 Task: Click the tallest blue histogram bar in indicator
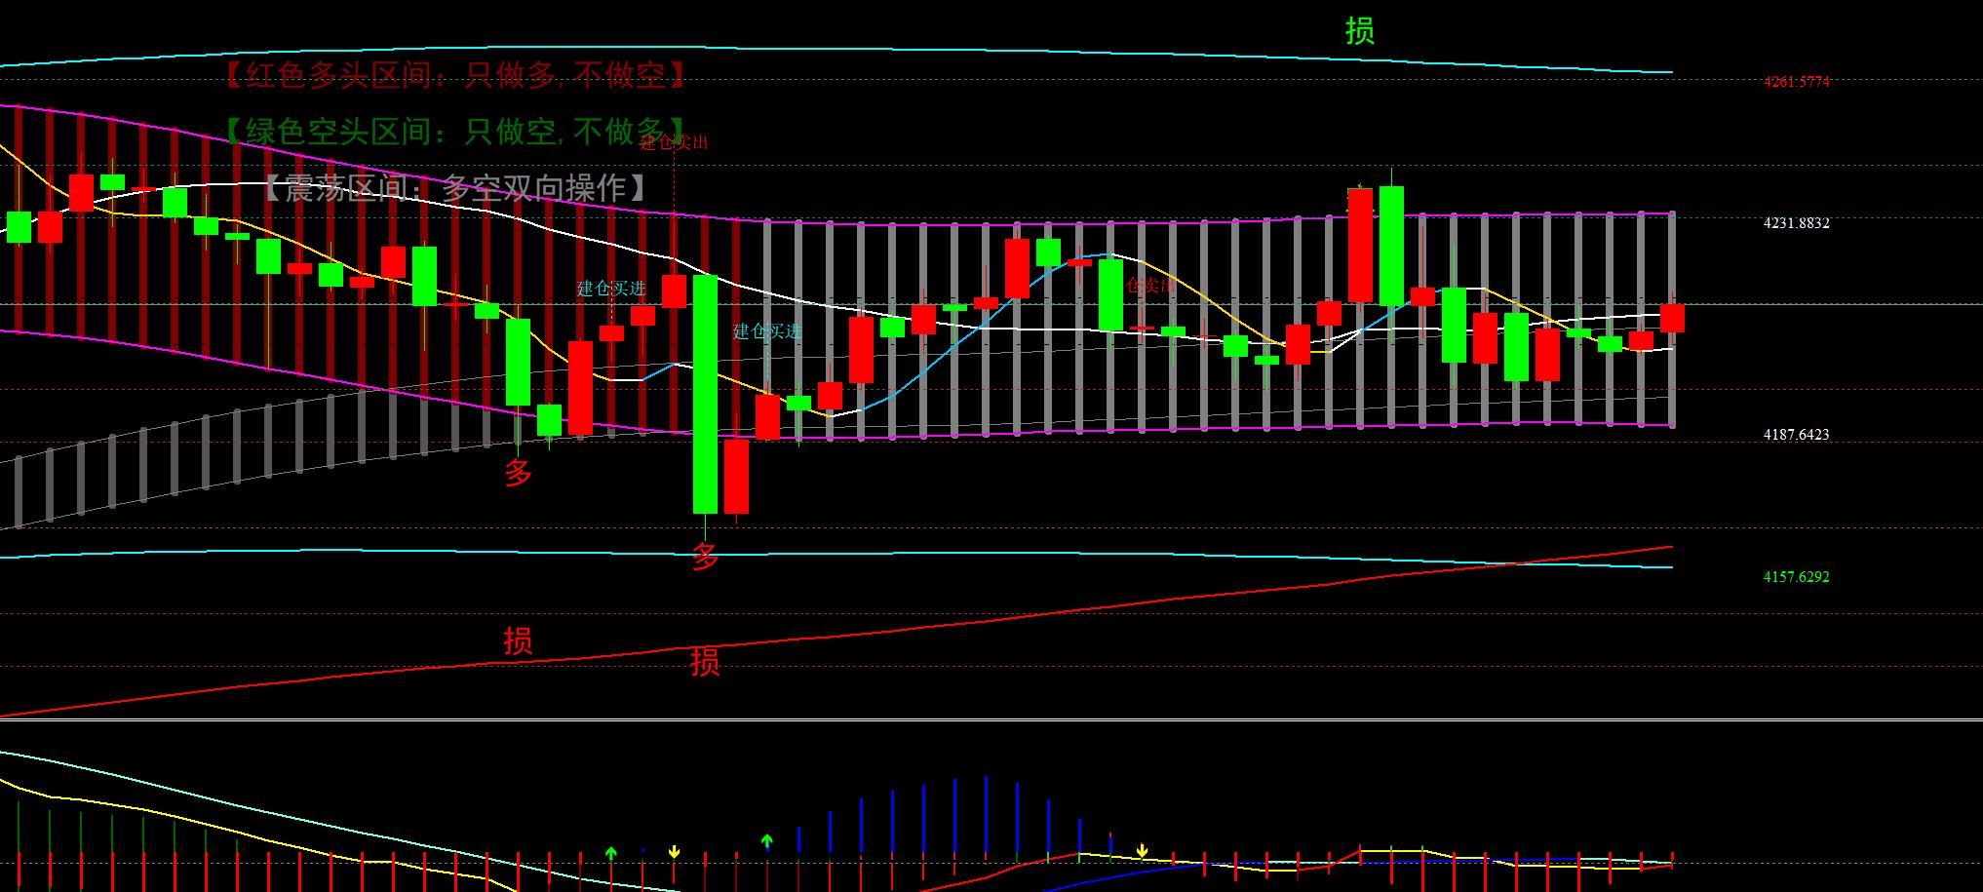[x=986, y=817]
